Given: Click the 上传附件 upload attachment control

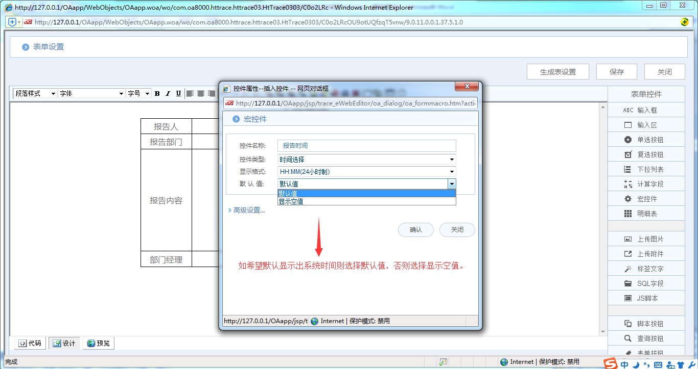Looking at the screenshot, I should 646,253.
